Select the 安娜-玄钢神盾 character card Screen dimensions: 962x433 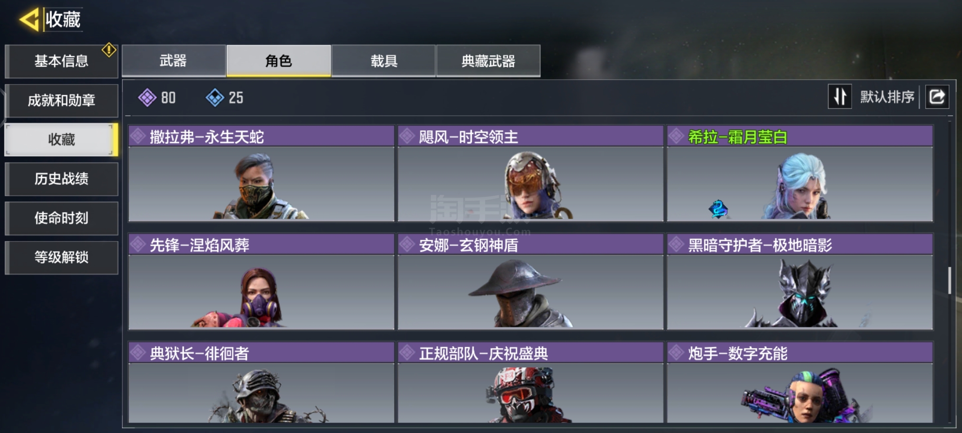[530, 282]
